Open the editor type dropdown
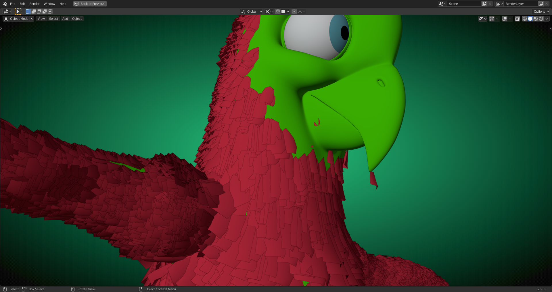This screenshot has height=292, width=552. [x=7, y=11]
